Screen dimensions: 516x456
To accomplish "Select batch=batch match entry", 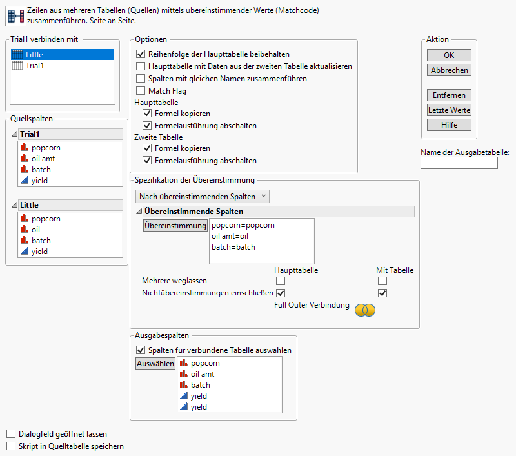I will 233,247.
